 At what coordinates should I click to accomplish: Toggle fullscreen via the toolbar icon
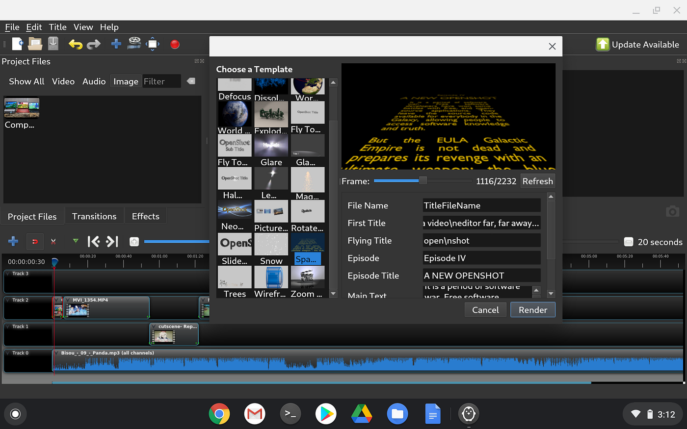(x=153, y=44)
